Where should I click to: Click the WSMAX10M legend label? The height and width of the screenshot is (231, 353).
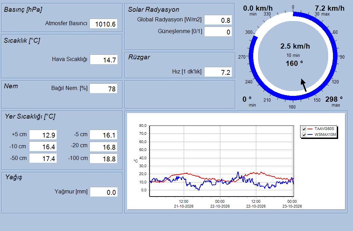point(325,134)
